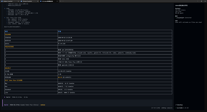
Task: Click start time cell 2026-04-28 14:38:39
Action: tap(115, 38)
